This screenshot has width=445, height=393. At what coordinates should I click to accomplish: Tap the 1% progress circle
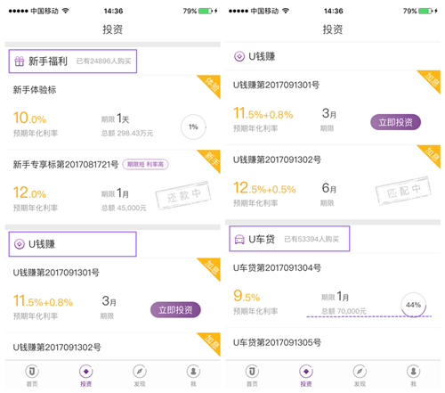point(193,127)
